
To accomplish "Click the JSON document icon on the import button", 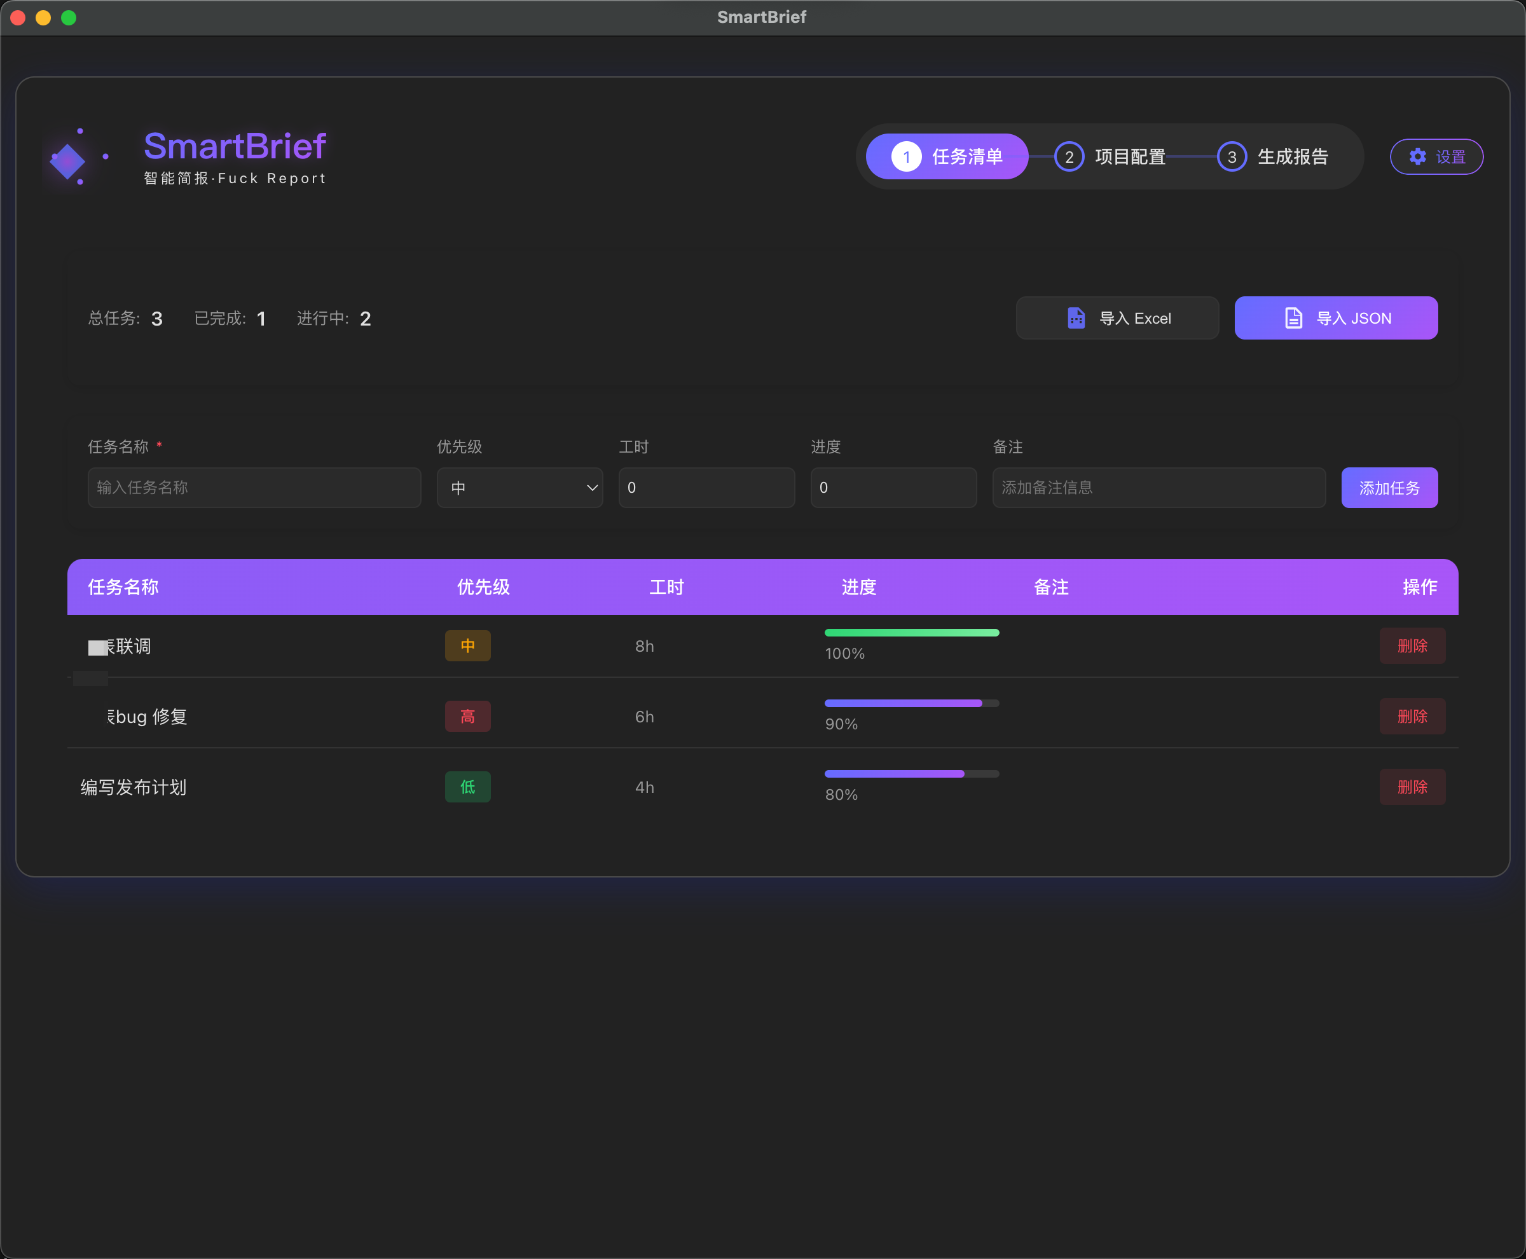I will [1293, 319].
